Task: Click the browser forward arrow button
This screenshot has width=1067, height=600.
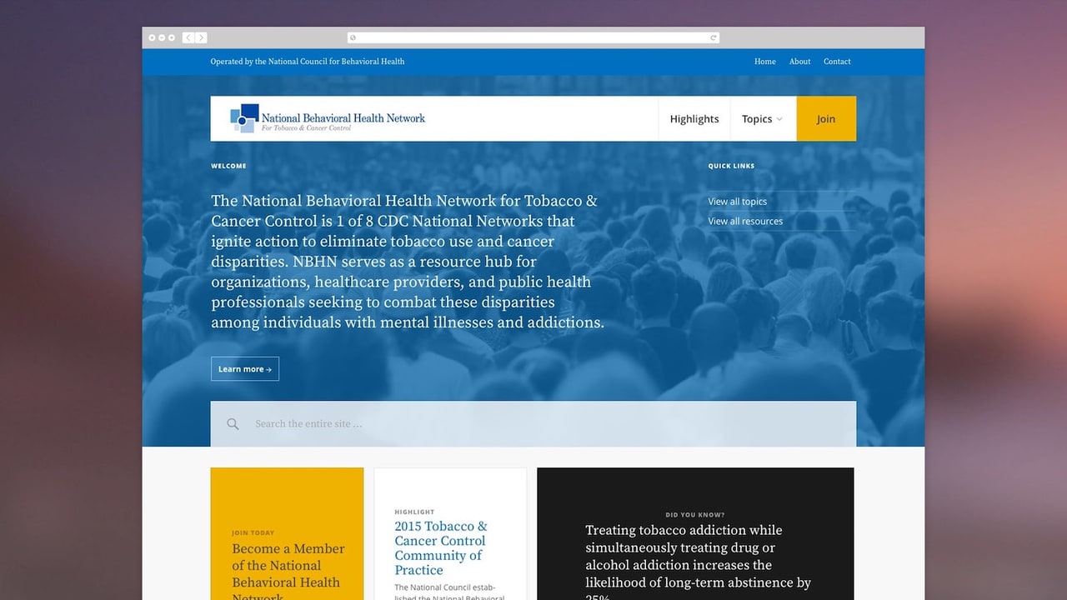Action: (202, 37)
